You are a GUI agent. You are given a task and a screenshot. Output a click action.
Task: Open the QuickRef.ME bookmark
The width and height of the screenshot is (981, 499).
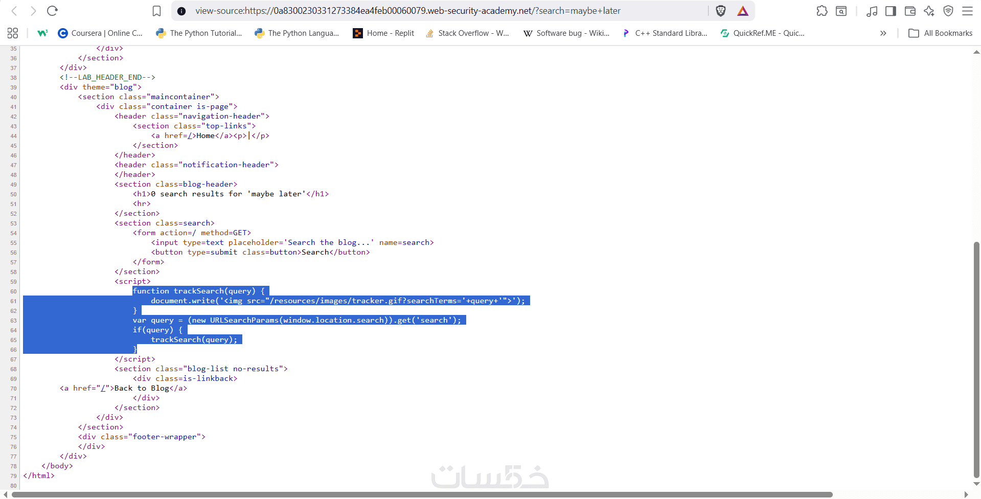click(x=762, y=33)
